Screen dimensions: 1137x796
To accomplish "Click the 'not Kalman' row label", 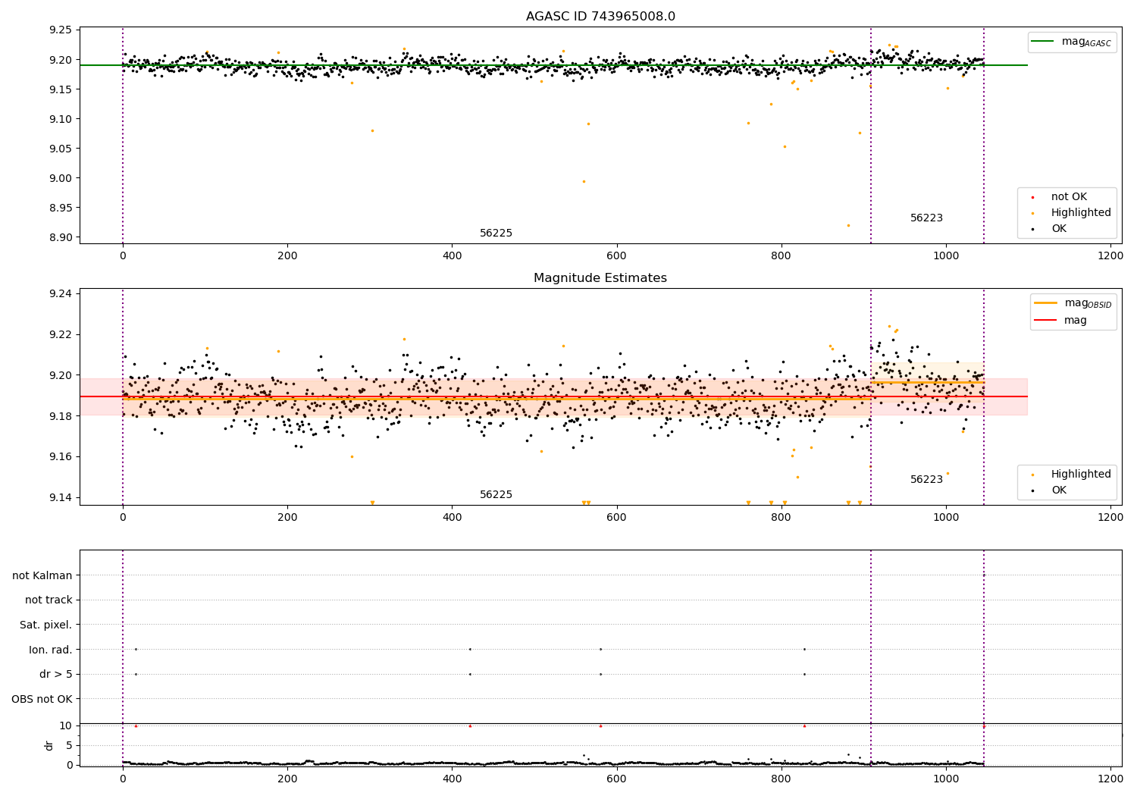I will [x=42, y=575].
